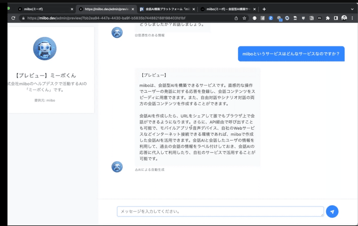Open a new browser tab with plus
The height and width of the screenshot is (226, 358).
[264, 9]
